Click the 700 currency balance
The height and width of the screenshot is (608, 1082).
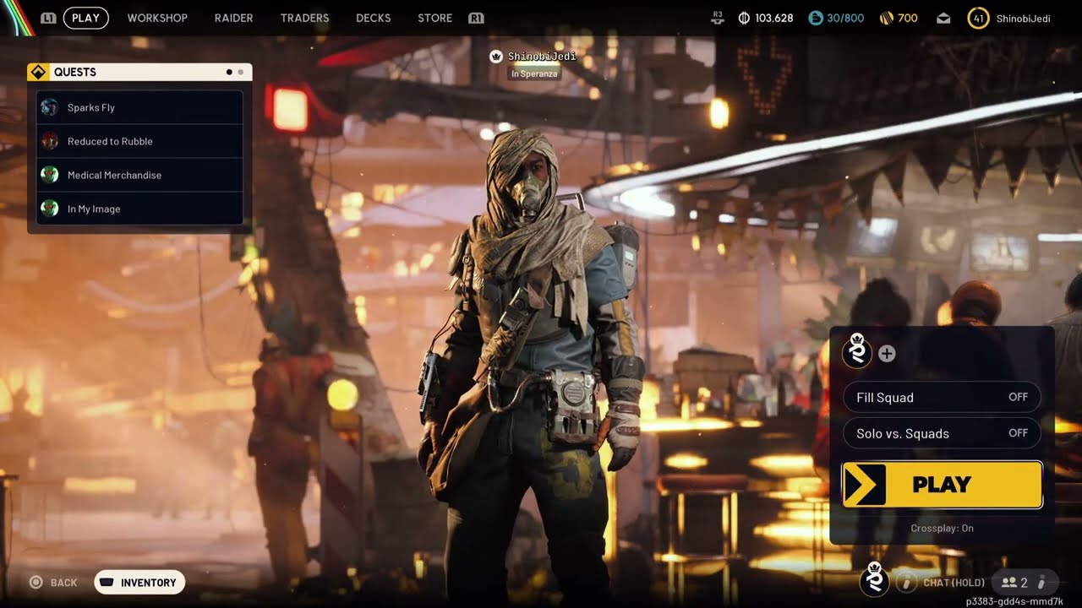[908, 18]
